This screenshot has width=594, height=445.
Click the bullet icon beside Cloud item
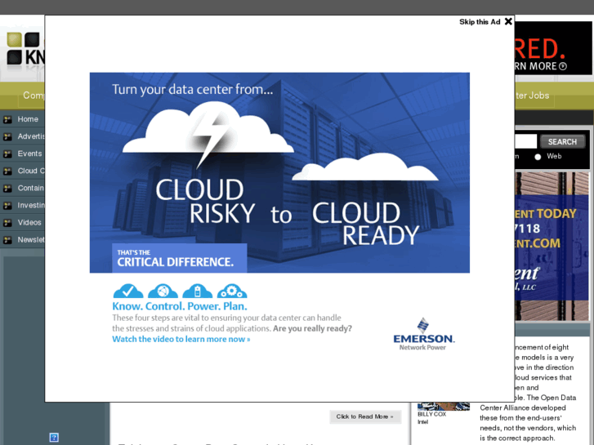pos(7,171)
